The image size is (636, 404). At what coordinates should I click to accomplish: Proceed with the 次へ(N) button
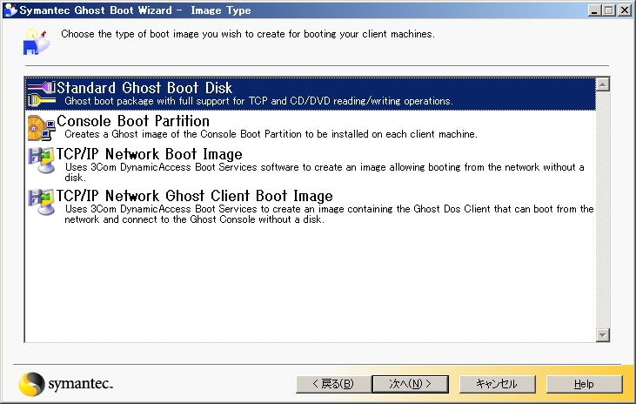pyautogui.click(x=409, y=384)
